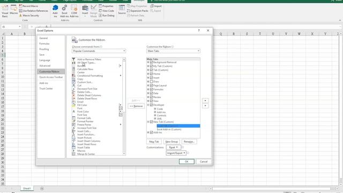Click the Remove button

click(136, 106)
